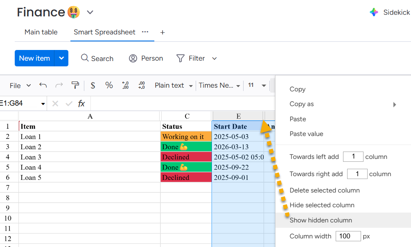Open the Plain text format dropdown
Image resolution: width=411 pixels, height=247 pixels.
(174, 85)
